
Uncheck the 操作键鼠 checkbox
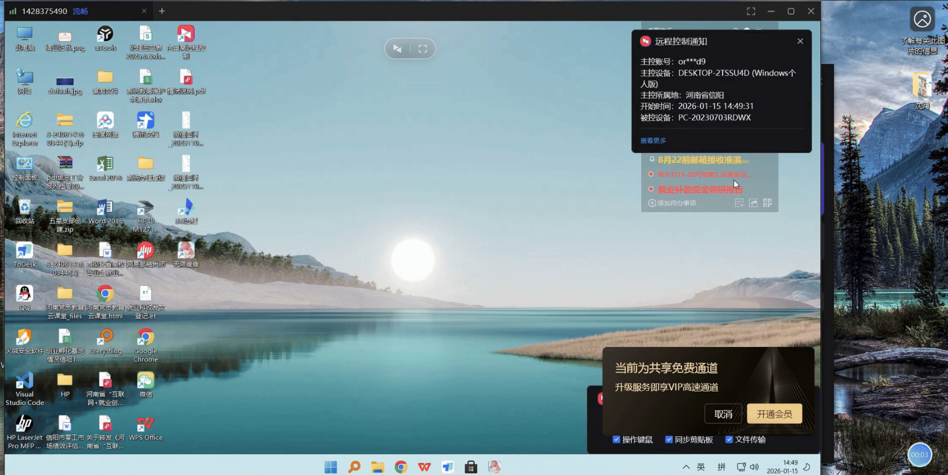pyautogui.click(x=616, y=440)
